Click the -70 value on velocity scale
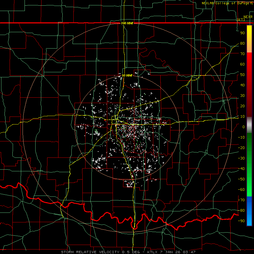The image size is (254, 254). (x=241, y=200)
